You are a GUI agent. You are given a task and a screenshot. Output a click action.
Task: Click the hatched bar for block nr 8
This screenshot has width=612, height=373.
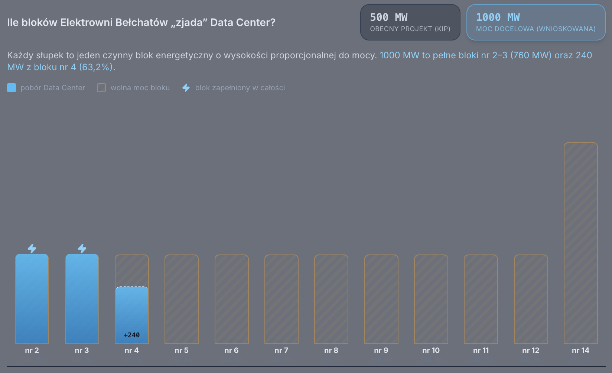click(x=331, y=299)
